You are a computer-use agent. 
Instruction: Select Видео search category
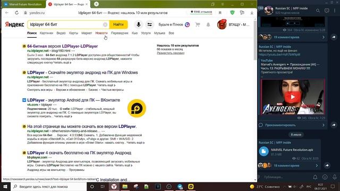point(61,33)
